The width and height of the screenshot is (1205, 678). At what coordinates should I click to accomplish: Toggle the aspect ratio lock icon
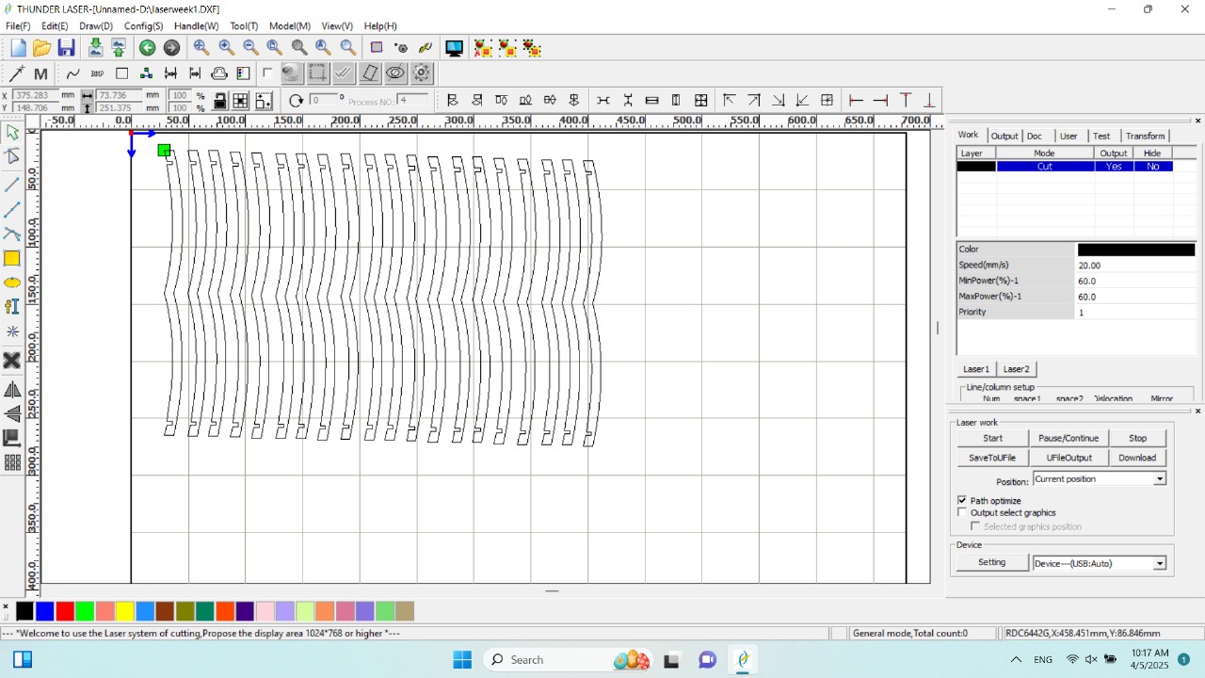tap(219, 101)
